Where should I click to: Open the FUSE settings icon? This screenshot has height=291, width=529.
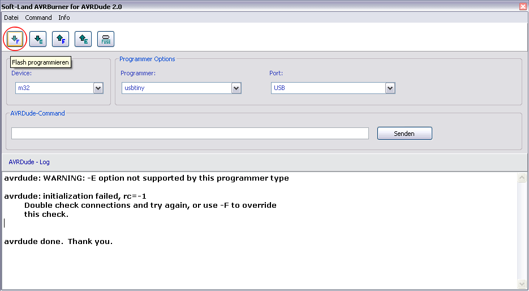tap(106, 39)
